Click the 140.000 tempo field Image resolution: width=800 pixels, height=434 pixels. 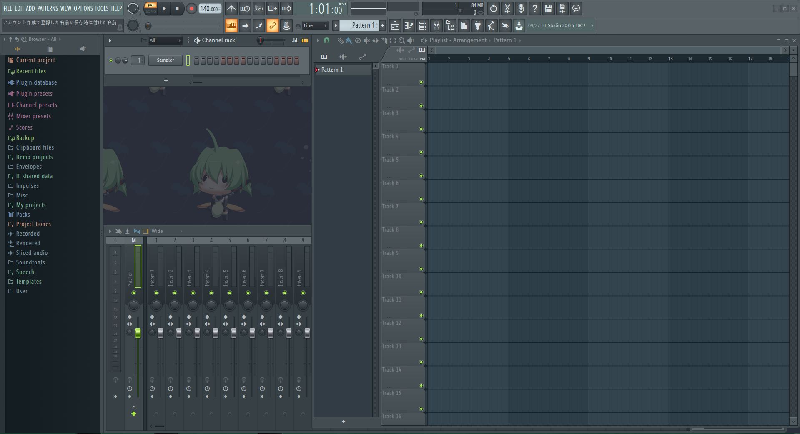click(210, 8)
